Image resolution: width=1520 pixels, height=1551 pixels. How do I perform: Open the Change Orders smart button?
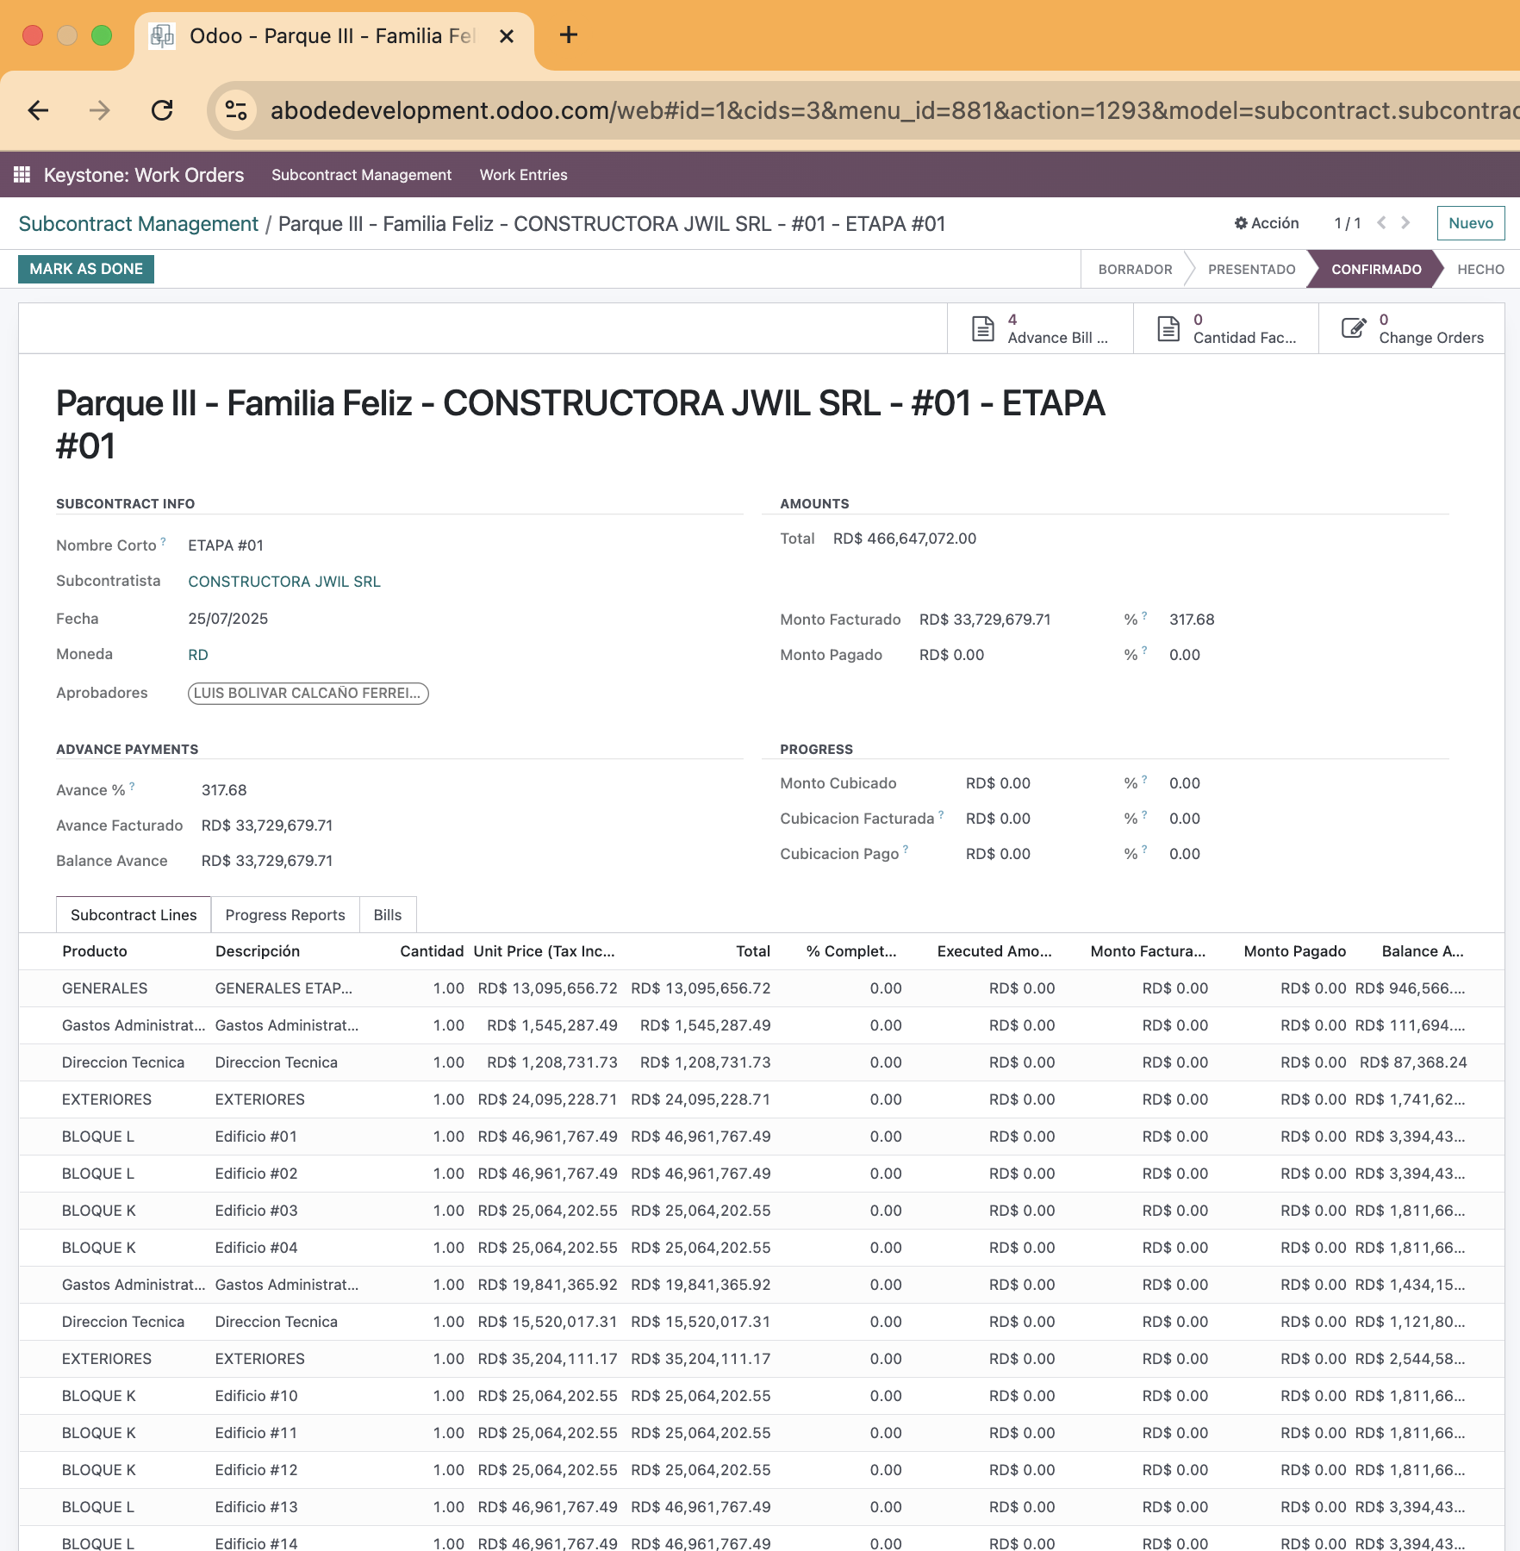pos(1411,328)
